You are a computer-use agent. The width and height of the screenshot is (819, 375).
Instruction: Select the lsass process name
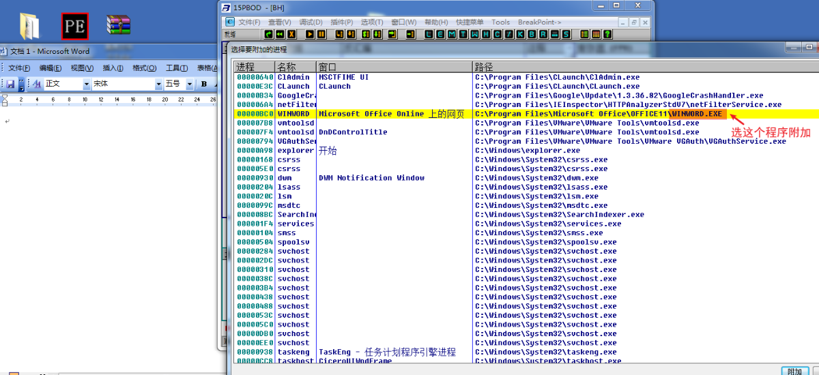coord(289,187)
